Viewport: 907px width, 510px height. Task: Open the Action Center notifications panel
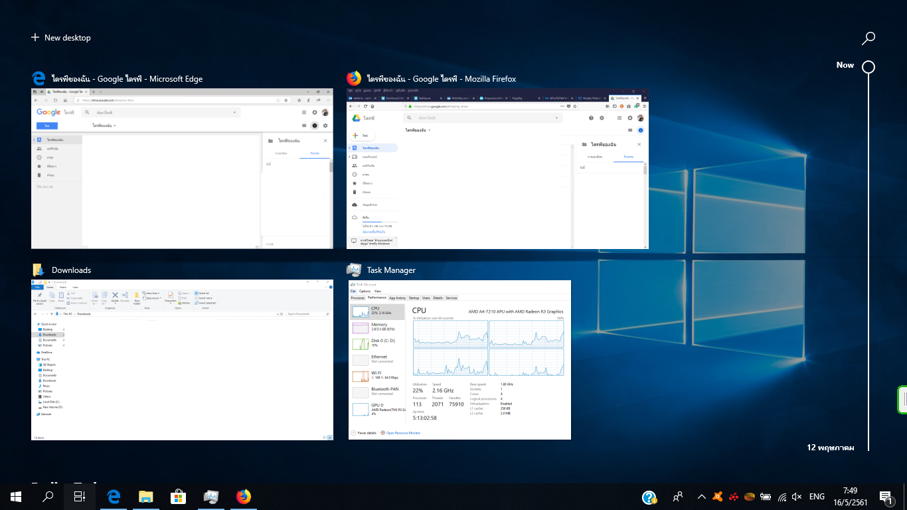tap(885, 497)
